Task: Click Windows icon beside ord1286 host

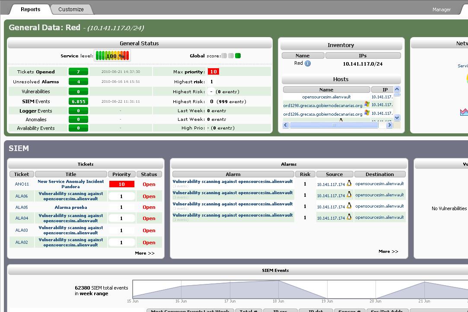Action: [367, 113]
